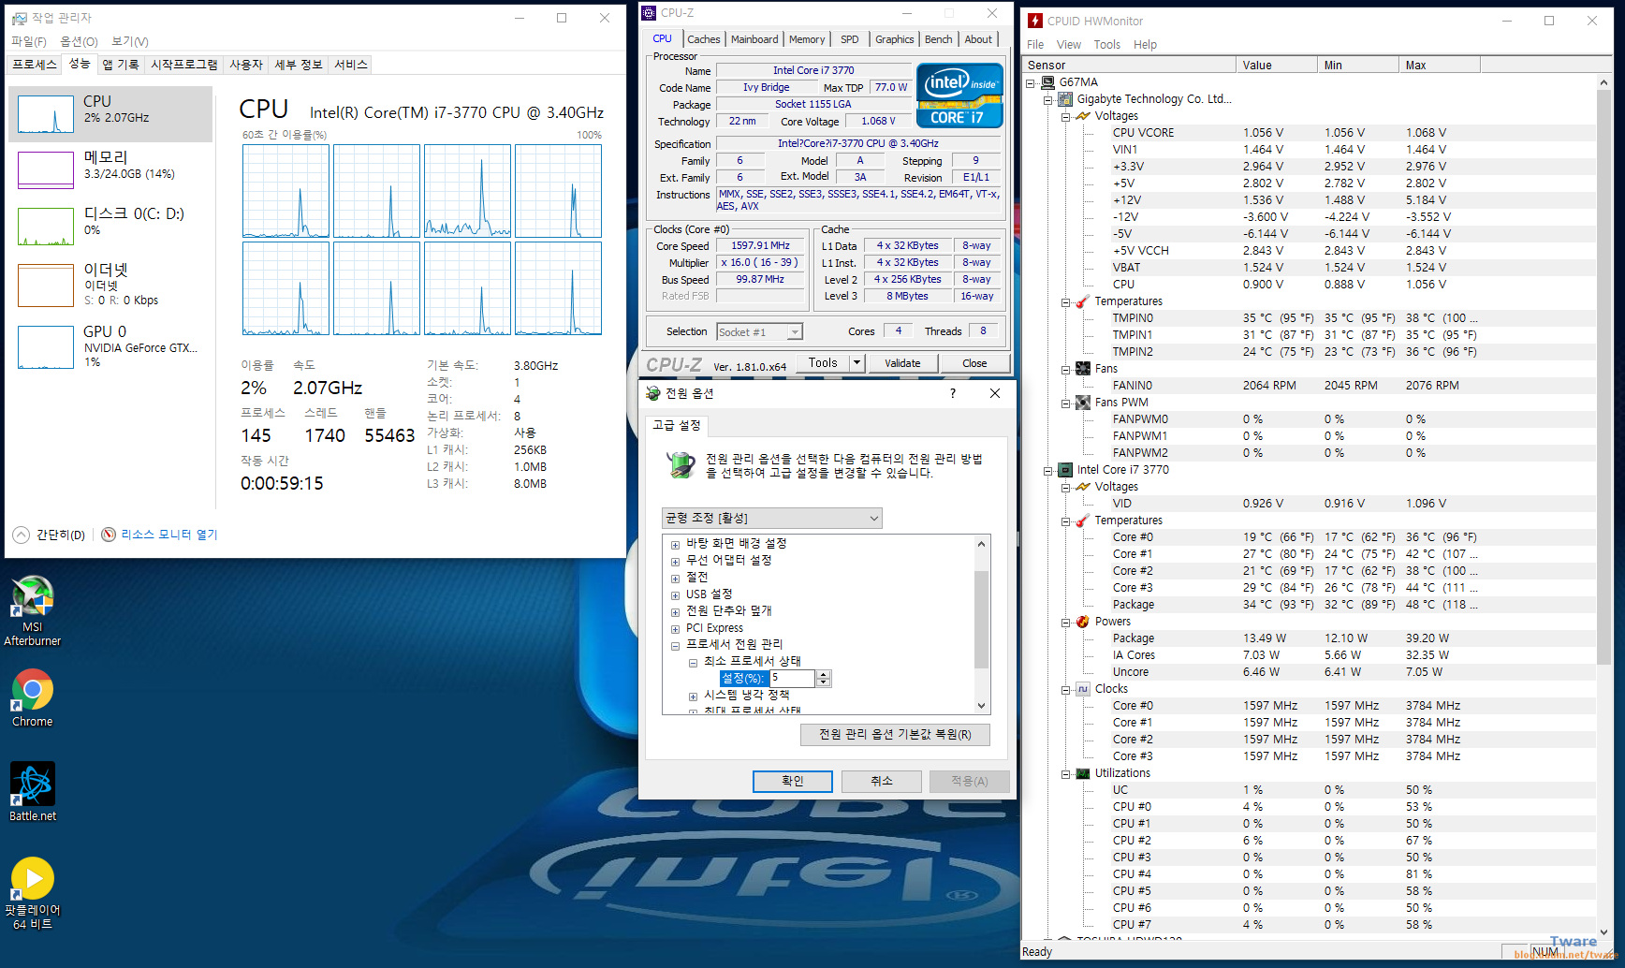
Task: Click the Resource Monitor icon in Task Manager
Action: [109, 535]
